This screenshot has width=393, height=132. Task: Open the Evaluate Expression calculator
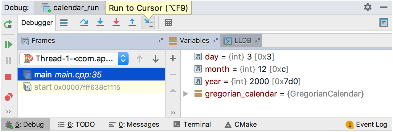click(168, 23)
